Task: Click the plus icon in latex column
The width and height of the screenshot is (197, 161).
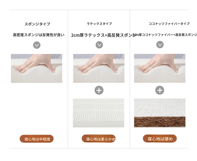Action: (x=99, y=90)
